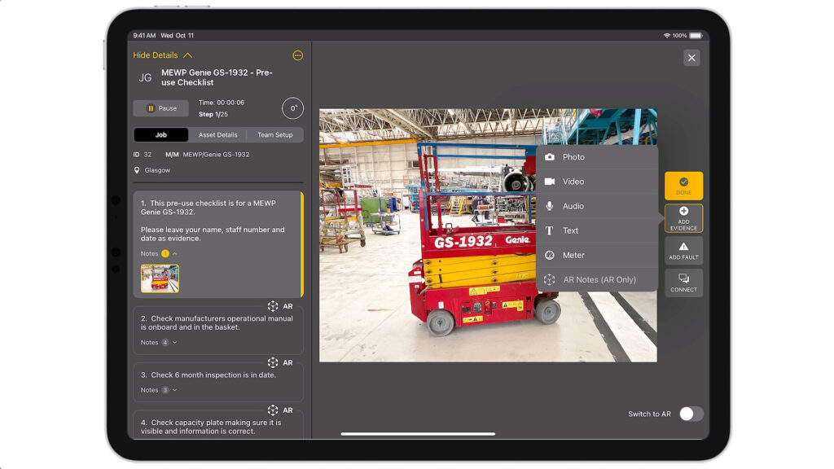Viewport: 834px width, 469px height.
Task: Click the battery status icon
Action: coord(696,36)
